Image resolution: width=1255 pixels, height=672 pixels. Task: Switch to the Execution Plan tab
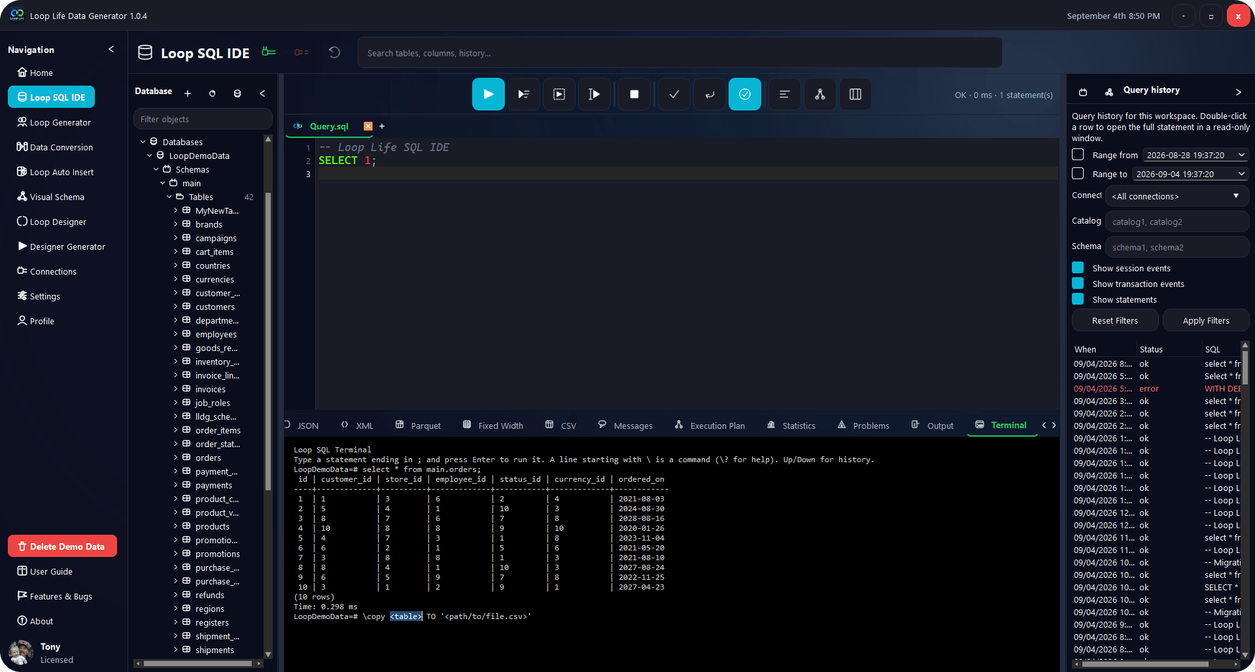click(710, 426)
